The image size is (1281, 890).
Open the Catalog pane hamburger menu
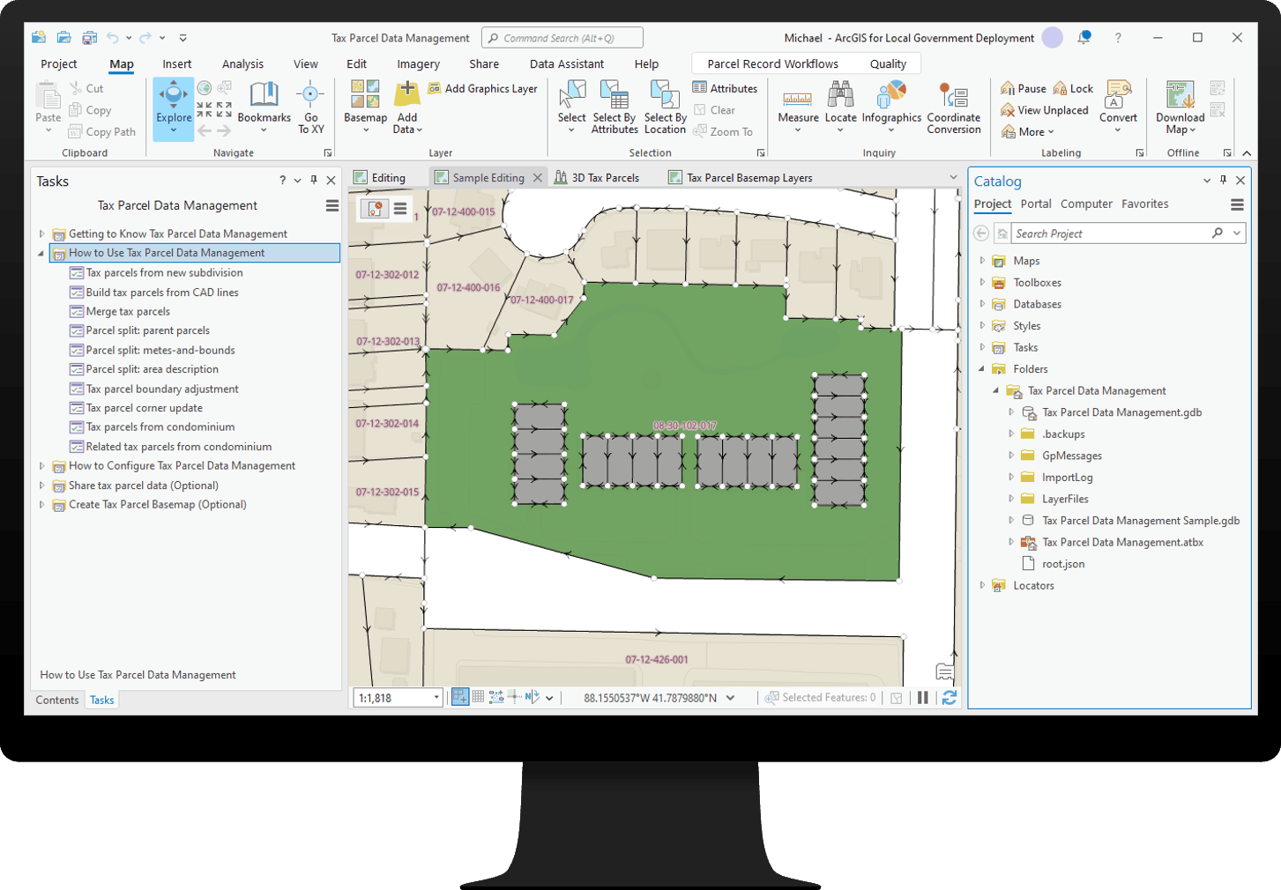pos(1237,204)
